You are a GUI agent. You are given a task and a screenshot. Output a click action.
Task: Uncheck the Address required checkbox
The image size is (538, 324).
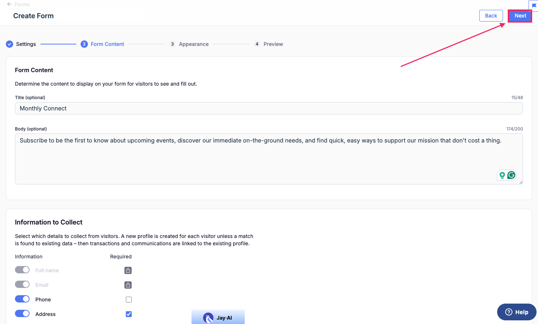129,314
